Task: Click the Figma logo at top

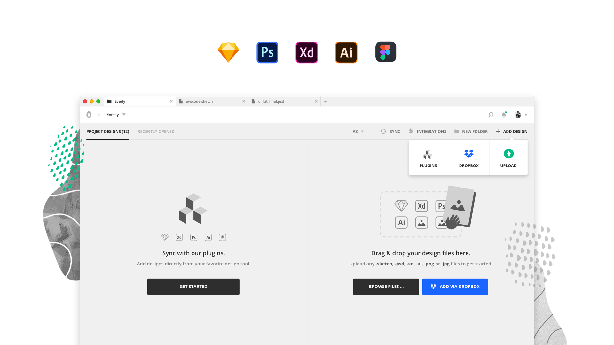Action: [386, 52]
